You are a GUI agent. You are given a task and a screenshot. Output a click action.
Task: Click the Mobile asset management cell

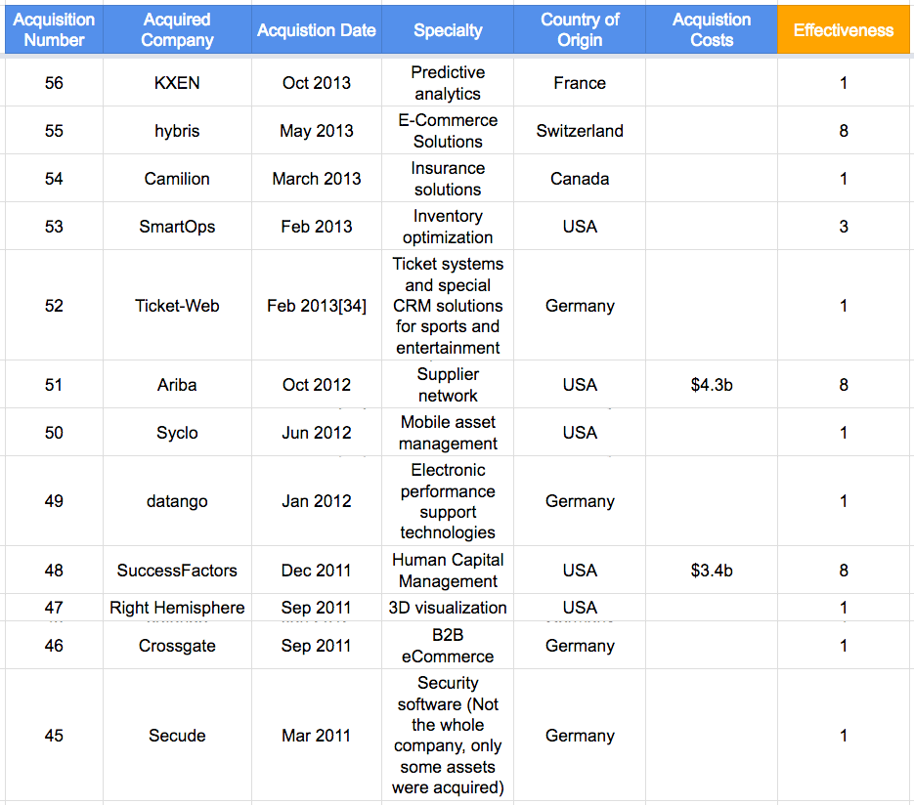click(448, 432)
